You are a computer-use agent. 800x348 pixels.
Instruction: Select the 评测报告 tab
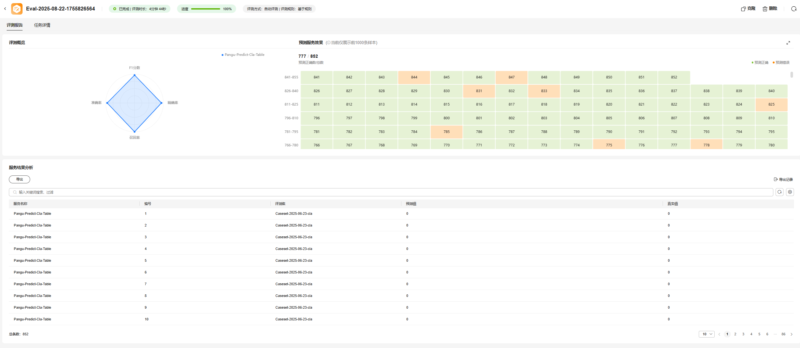[x=15, y=25]
